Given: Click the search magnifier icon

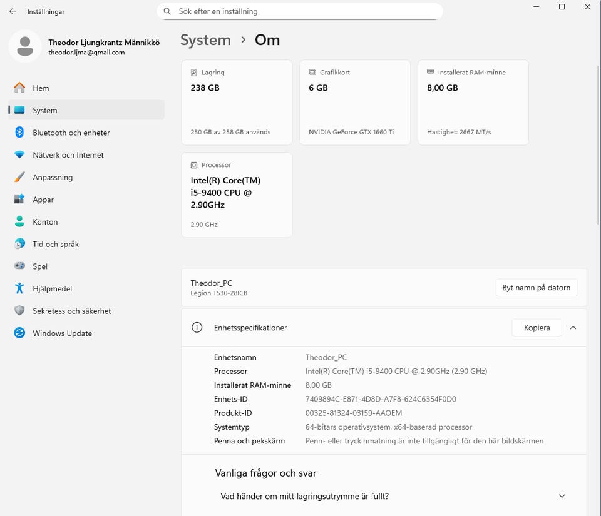Looking at the screenshot, I should point(167,11).
